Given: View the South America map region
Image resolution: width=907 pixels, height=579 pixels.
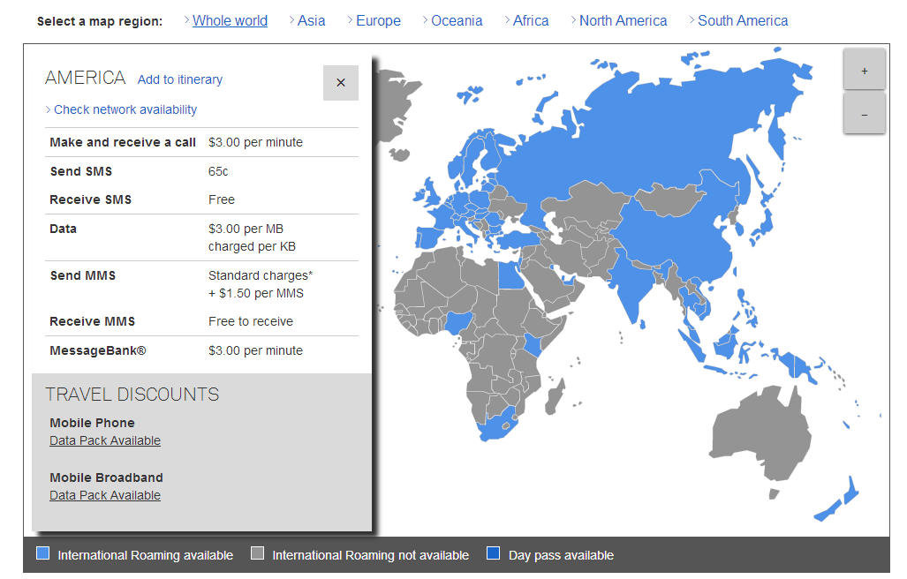Looking at the screenshot, I should pos(743,21).
